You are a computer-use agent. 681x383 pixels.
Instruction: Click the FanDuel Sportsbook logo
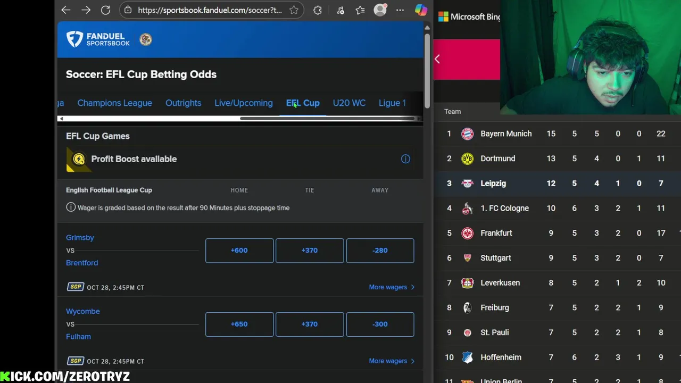[98, 39]
